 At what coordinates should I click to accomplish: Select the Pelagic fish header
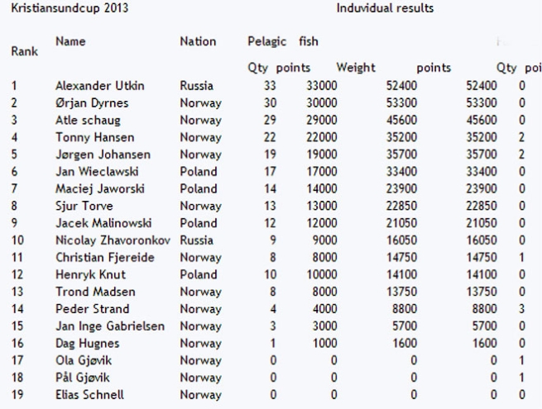tap(283, 41)
